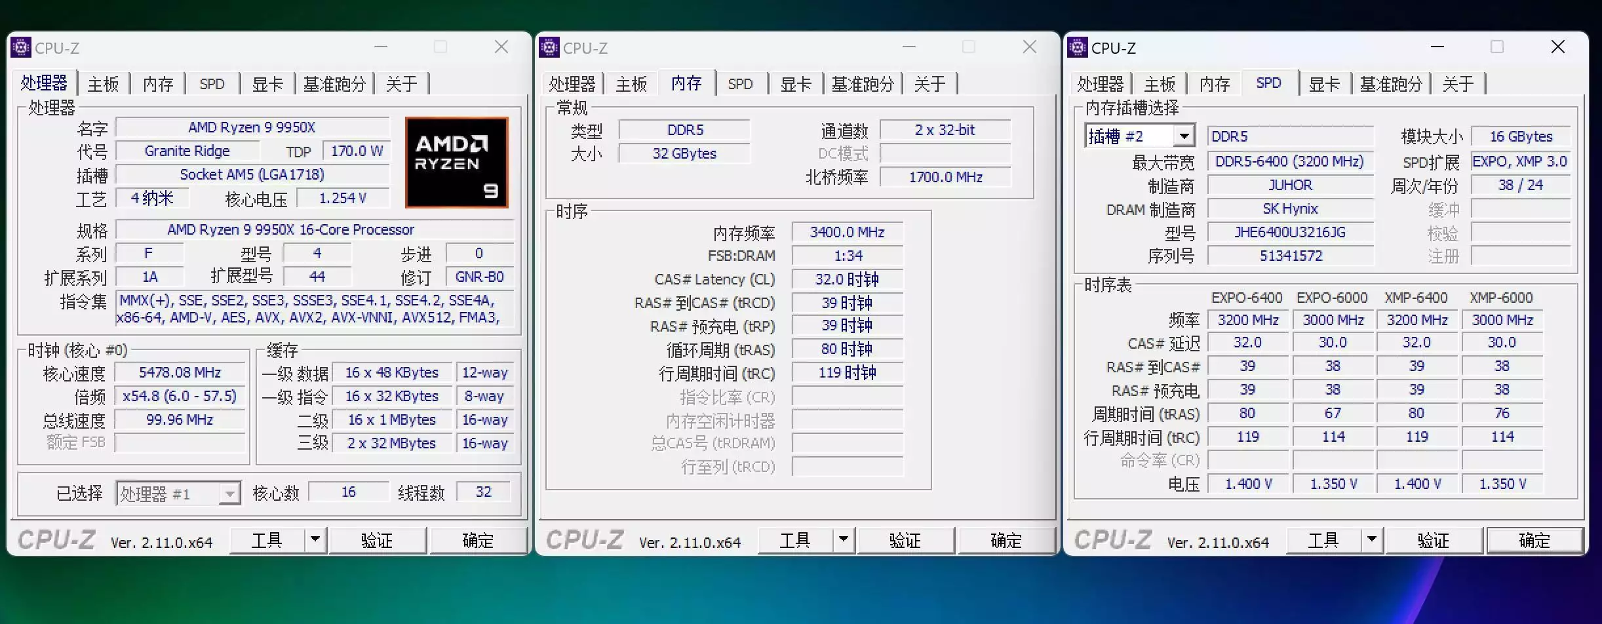
Task: Switch to 内存 tab in left CPU-Z window
Action: (158, 84)
